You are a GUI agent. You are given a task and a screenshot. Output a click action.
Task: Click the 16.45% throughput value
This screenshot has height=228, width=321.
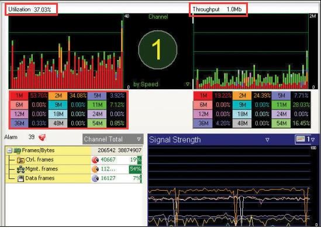click(301, 123)
